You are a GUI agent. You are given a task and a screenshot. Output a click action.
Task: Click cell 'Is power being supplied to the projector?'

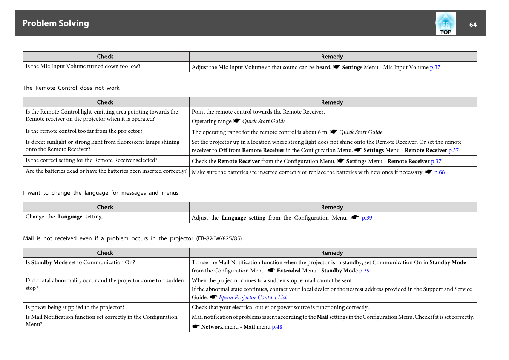click(x=106, y=307)
